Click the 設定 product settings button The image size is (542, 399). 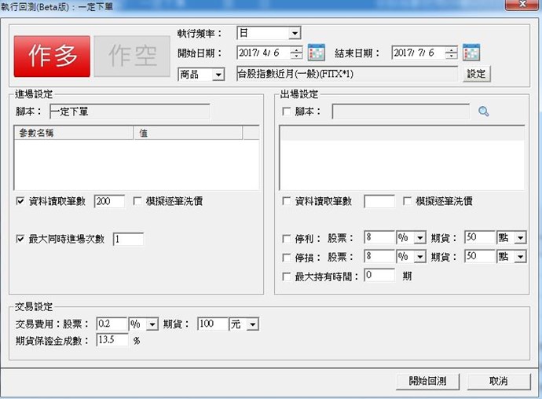pyautogui.click(x=477, y=74)
